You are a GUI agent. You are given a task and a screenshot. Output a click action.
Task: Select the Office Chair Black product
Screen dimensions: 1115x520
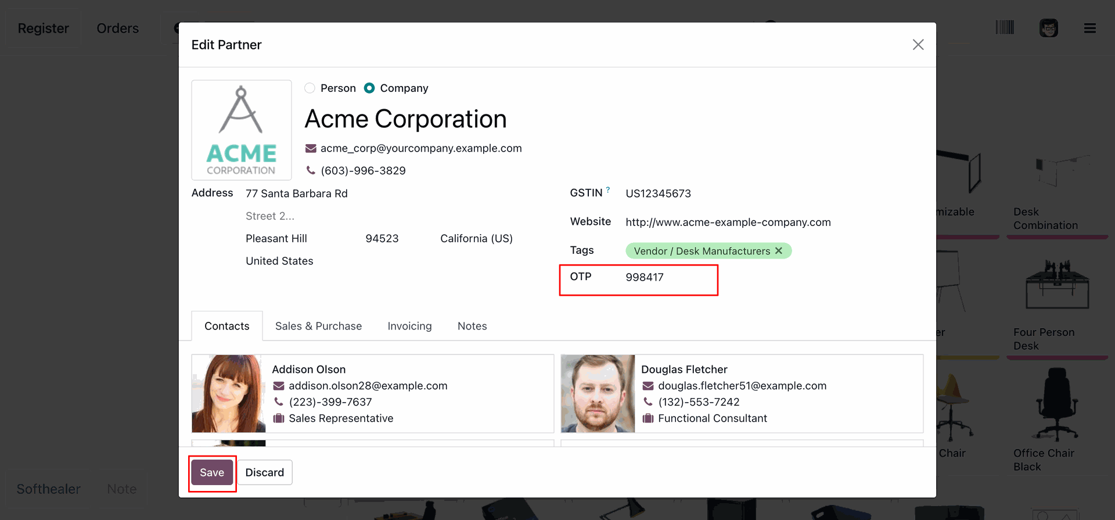1058,420
